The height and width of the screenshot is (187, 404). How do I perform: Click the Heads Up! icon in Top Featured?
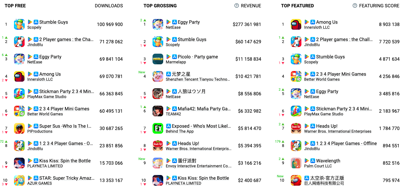296,128
